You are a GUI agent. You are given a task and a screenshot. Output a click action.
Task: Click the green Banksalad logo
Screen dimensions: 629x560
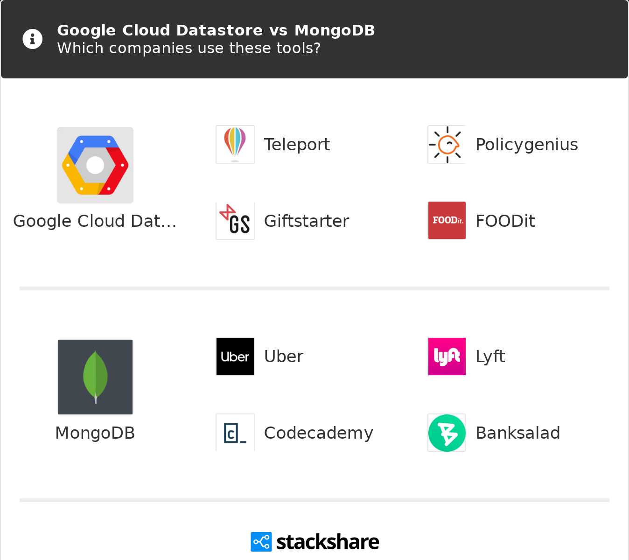click(x=447, y=433)
